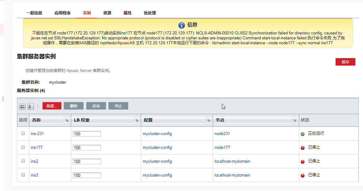Open the node177 node link
The height and width of the screenshot is (191, 363).
coord(222,148)
